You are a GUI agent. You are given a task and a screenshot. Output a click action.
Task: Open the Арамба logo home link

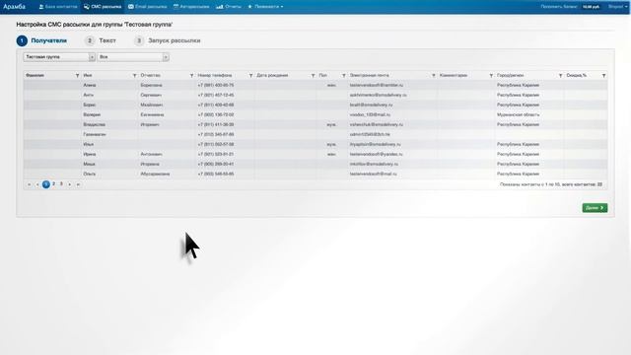click(x=14, y=7)
